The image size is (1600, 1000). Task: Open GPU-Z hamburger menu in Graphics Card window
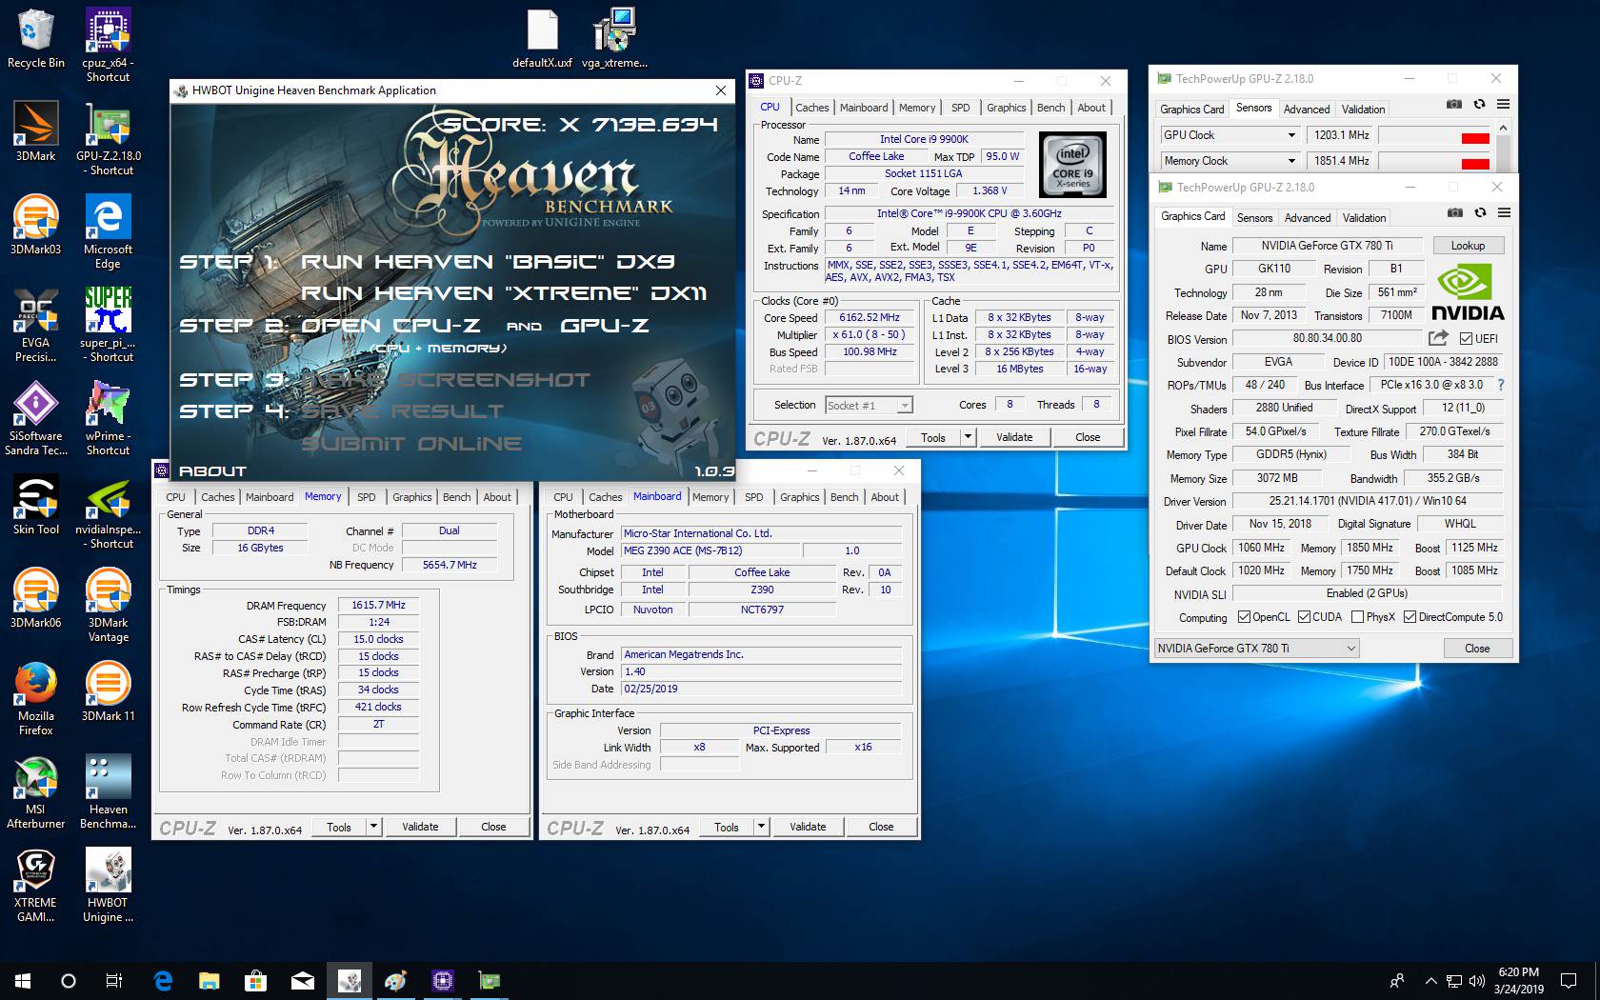(x=1504, y=212)
